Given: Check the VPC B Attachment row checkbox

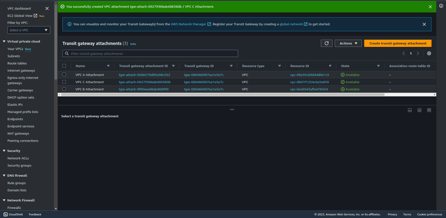Looking at the screenshot, I should click(64, 89).
